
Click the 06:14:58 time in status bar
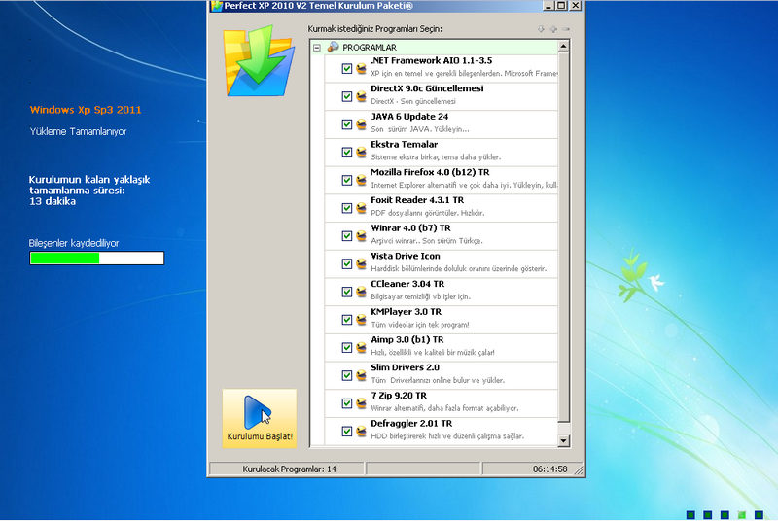coord(549,469)
